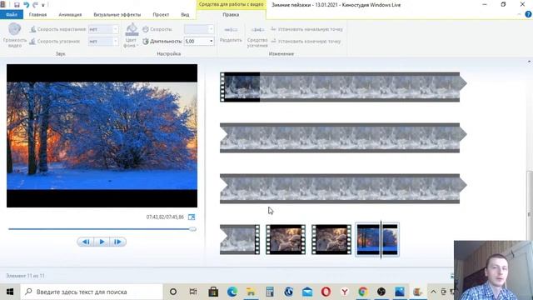This screenshot has height=300, width=533.
Task: Click the taskbar search box
Action: pyautogui.click(x=92, y=292)
